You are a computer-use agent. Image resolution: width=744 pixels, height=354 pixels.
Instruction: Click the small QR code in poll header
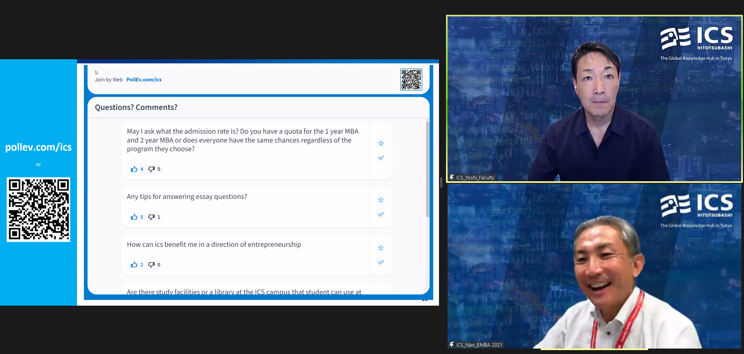[x=411, y=80]
